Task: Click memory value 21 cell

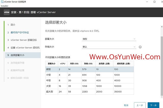Action: pos(74,75)
